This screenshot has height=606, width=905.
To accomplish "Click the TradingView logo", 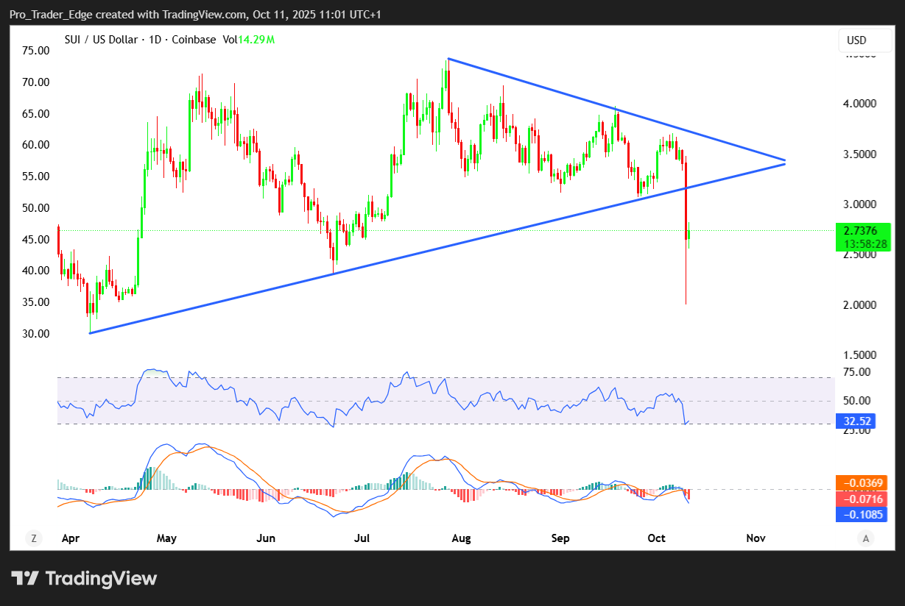I will pyautogui.click(x=84, y=579).
